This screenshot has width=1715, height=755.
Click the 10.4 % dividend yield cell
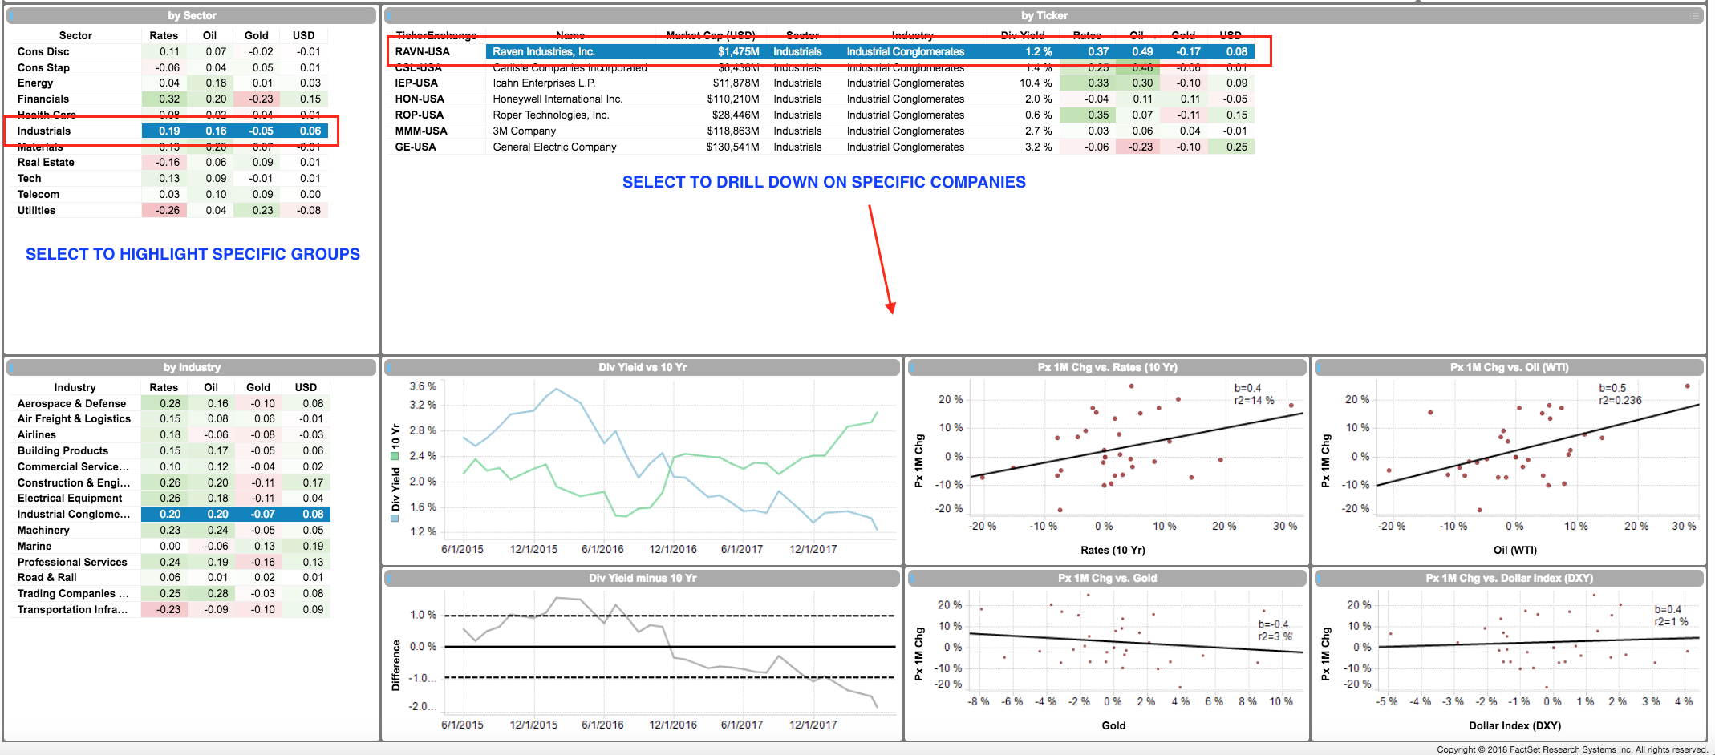[x=1036, y=83]
